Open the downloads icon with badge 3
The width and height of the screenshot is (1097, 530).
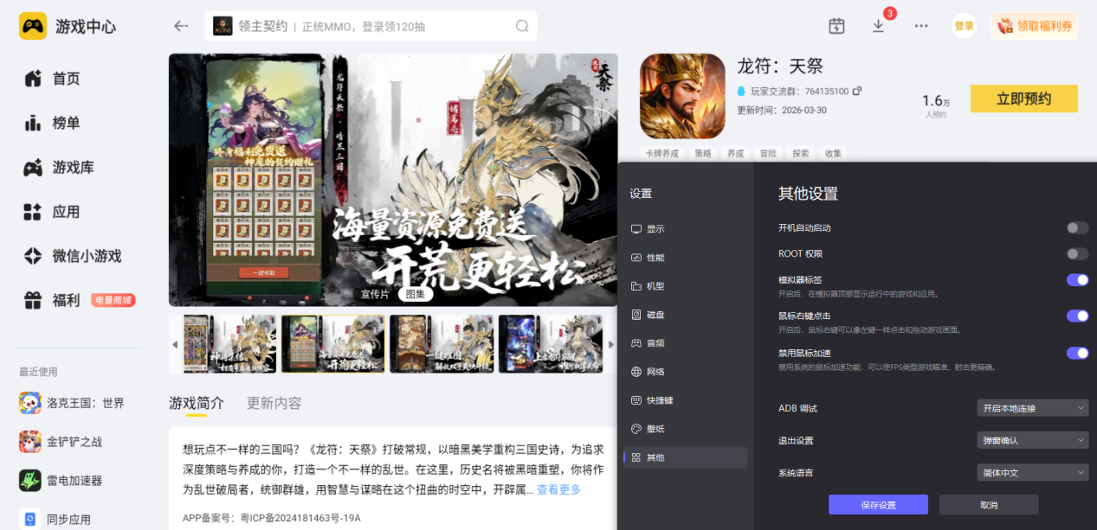879,26
